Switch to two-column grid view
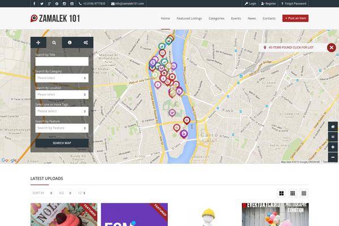 281,193
